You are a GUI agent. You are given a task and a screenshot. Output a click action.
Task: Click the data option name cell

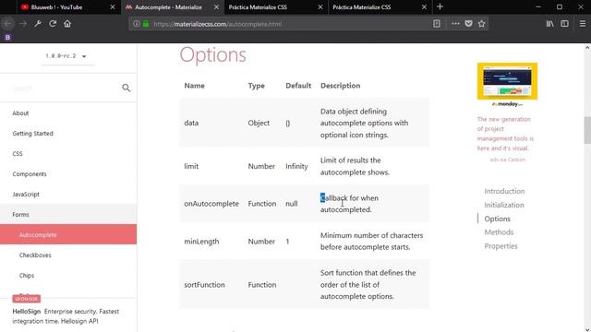191,123
